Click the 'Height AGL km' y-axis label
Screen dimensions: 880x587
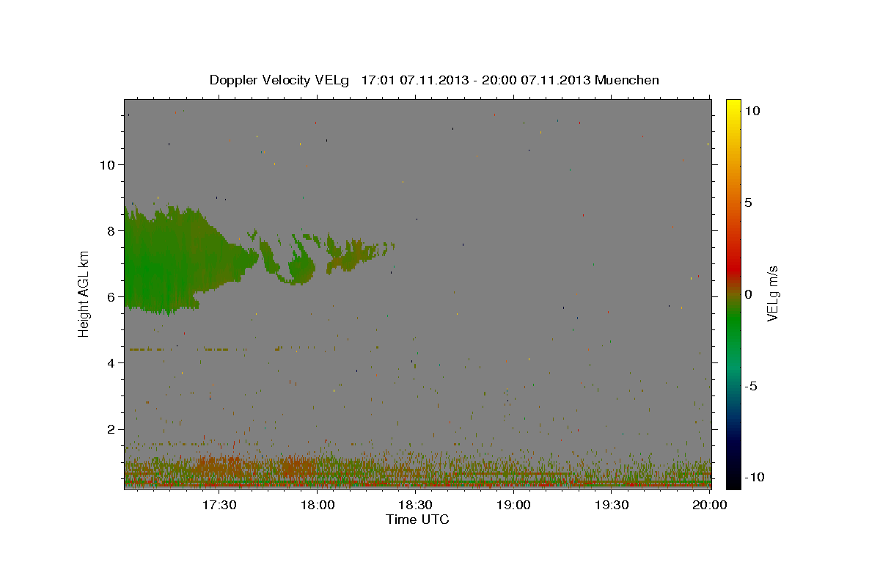84,293
